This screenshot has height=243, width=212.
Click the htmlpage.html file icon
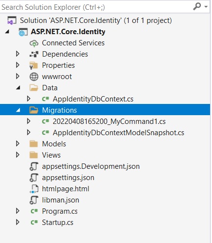(x=34, y=189)
